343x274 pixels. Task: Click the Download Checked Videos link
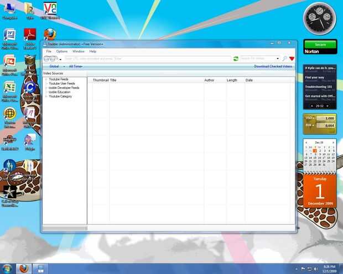coord(273,66)
